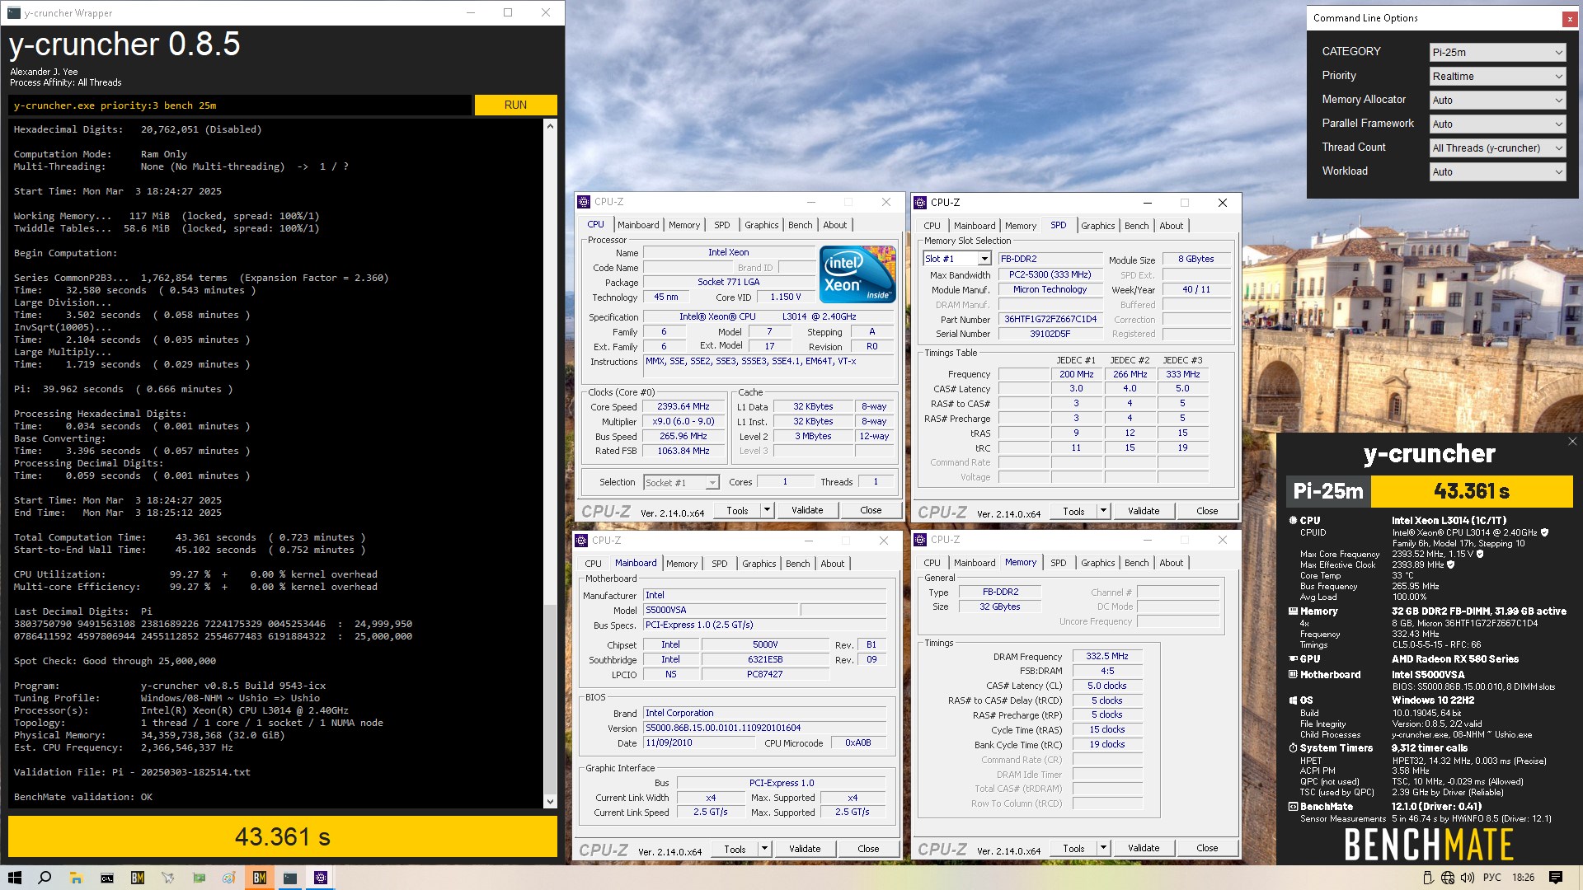
Task: Open the SPD tab in CPU-Z Mainboard window
Action: click(x=719, y=564)
